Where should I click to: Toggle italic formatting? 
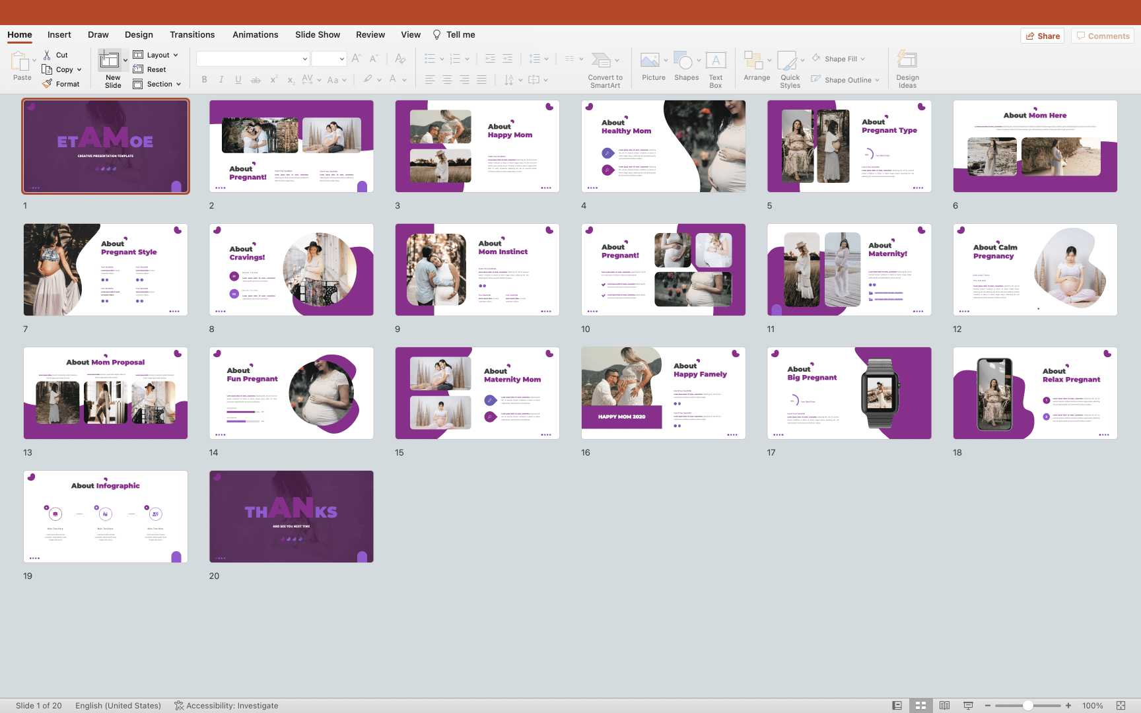pos(221,80)
